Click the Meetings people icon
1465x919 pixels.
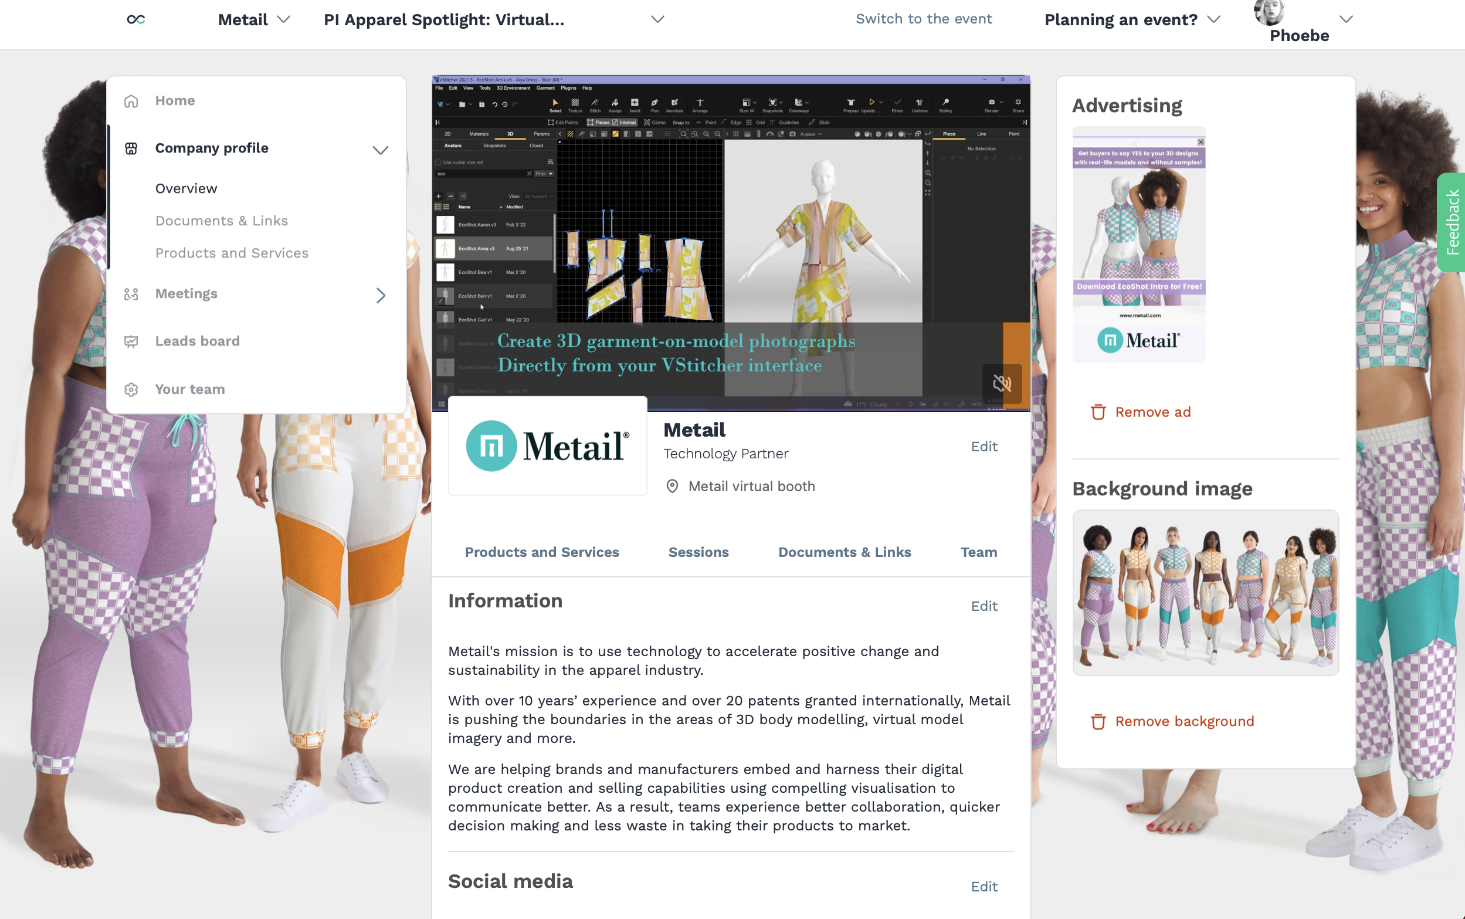click(131, 294)
